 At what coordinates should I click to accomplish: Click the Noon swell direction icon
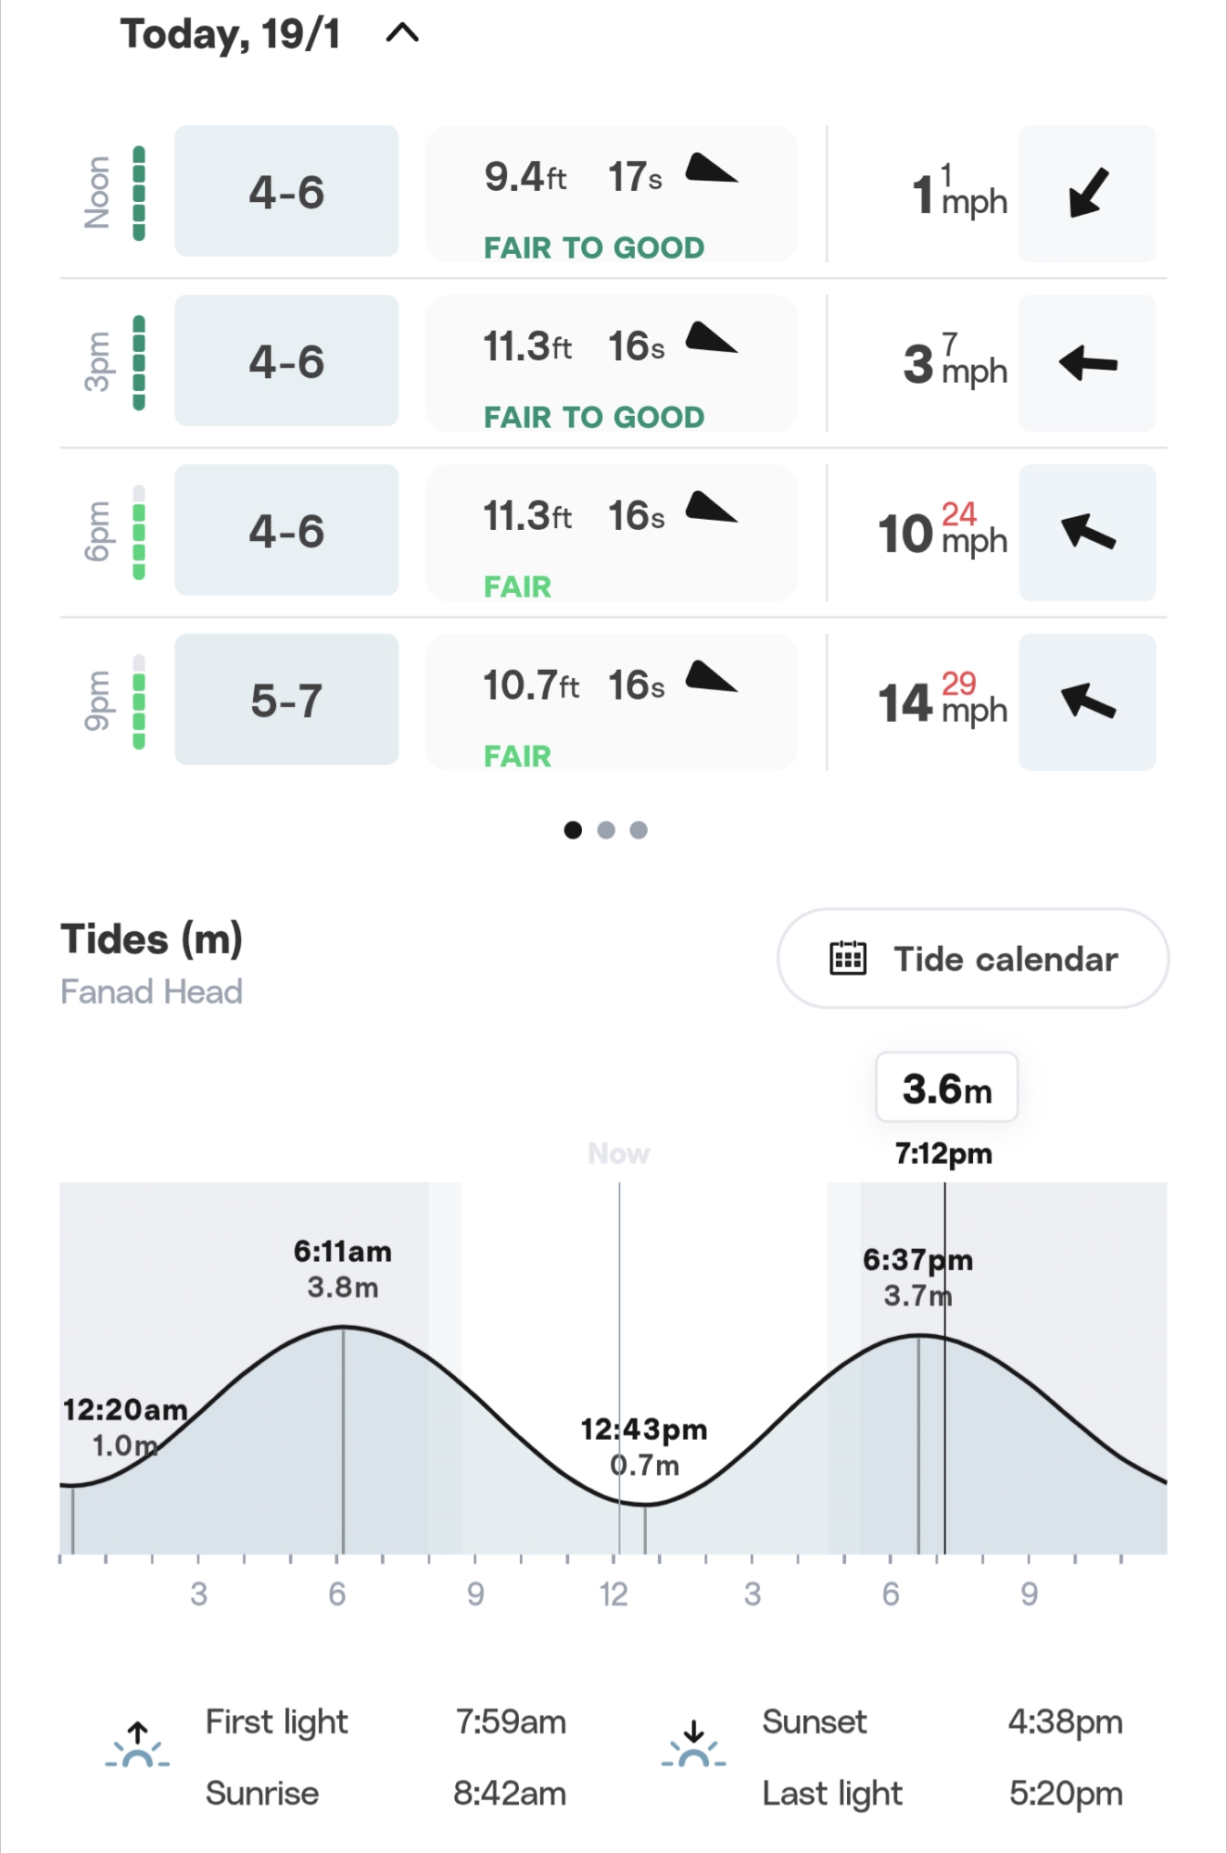[711, 170]
